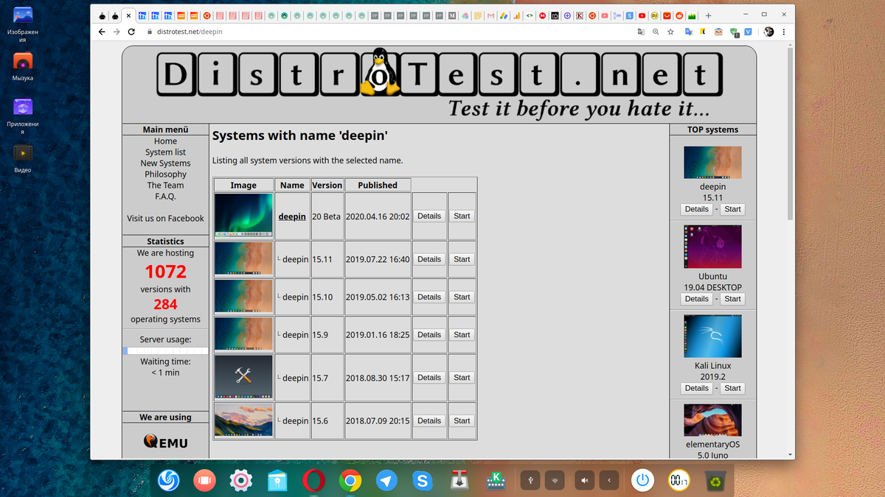Open a new tab with plus button

pyautogui.click(x=708, y=15)
